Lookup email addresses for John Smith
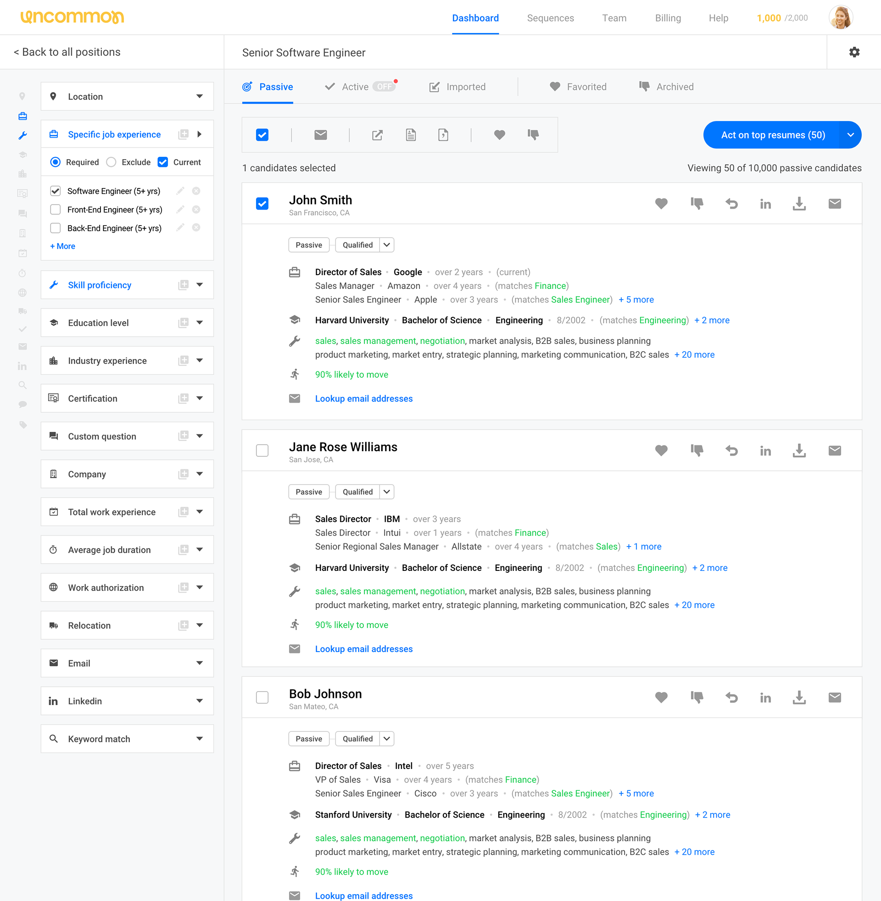 364,398
